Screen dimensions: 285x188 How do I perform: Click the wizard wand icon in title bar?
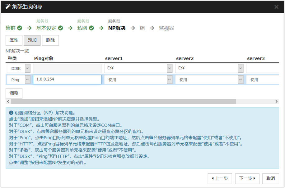tap(8, 7)
